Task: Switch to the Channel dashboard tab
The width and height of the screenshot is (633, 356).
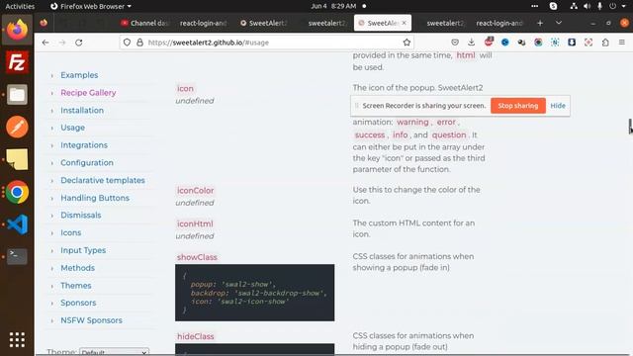Action: click(144, 23)
